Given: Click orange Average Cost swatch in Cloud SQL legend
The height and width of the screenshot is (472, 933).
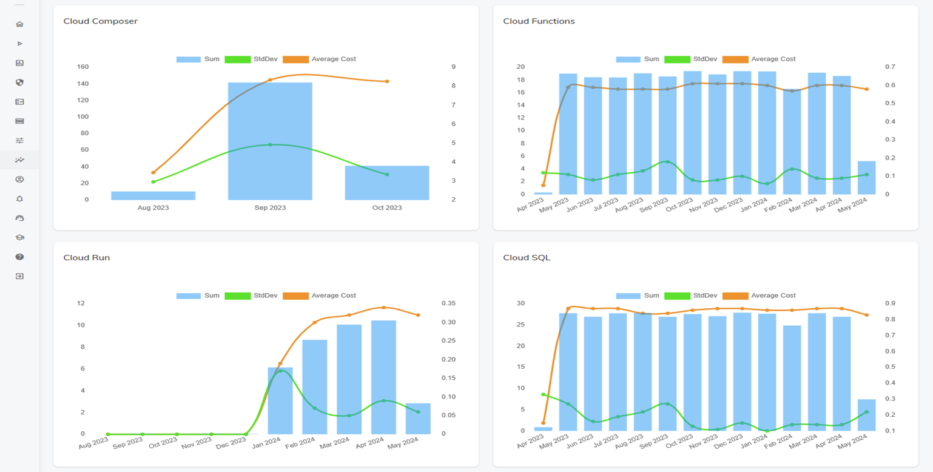Looking at the screenshot, I should [x=735, y=296].
